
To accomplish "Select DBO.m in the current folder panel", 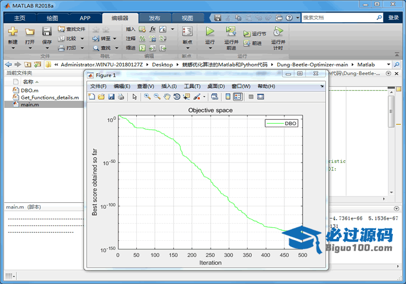I will [30, 90].
